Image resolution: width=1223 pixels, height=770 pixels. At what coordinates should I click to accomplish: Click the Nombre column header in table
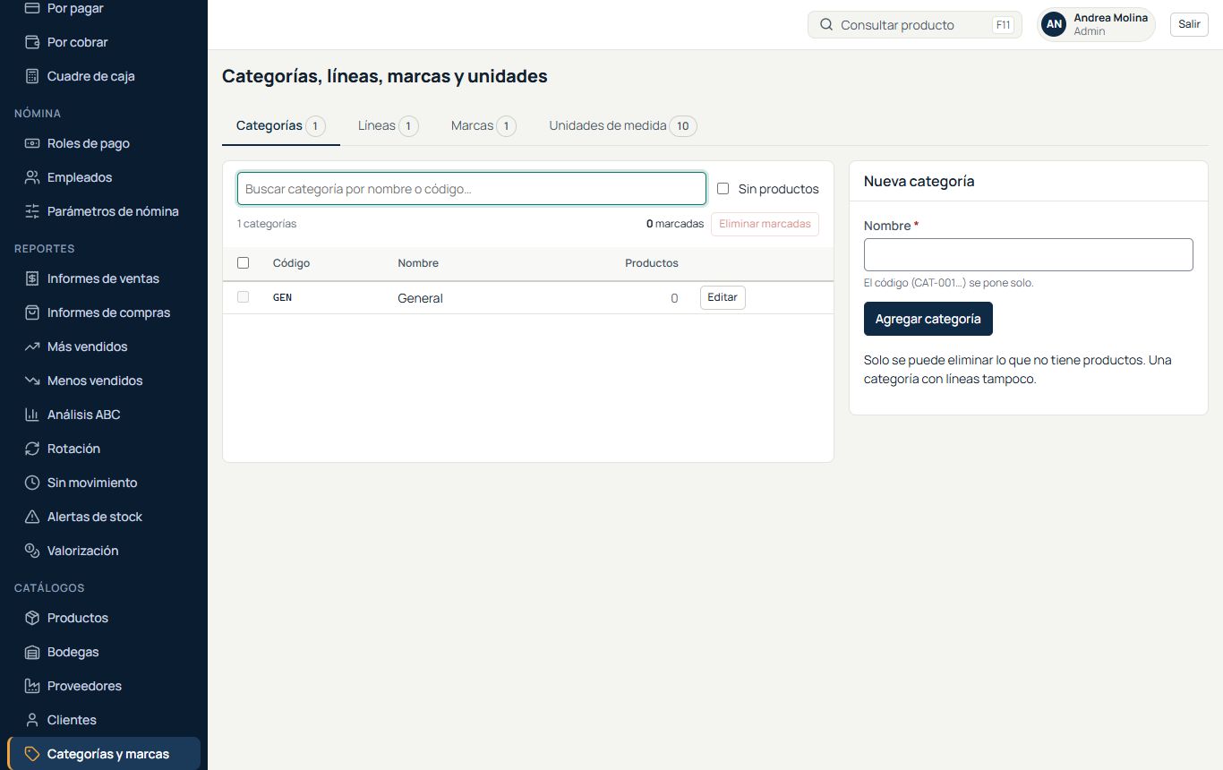click(x=418, y=263)
